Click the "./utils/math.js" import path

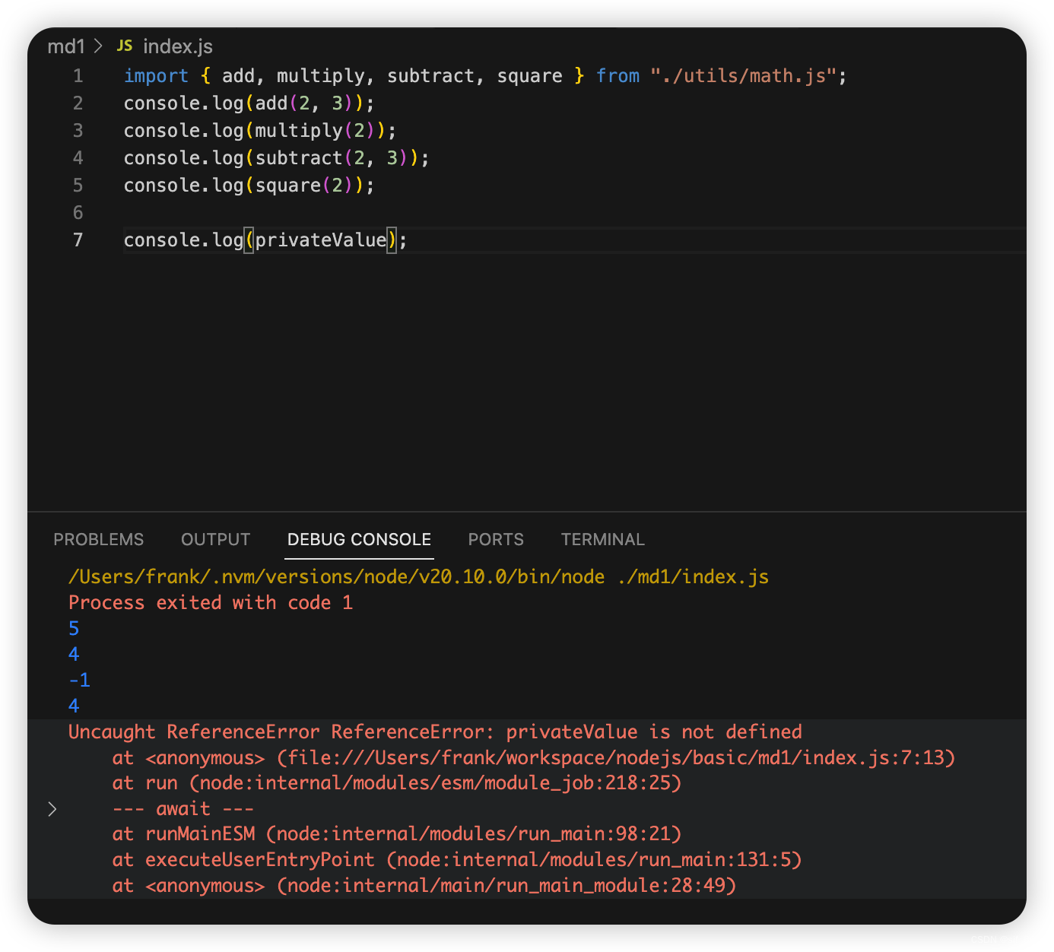pyautogui.click(x=743, y=76)
